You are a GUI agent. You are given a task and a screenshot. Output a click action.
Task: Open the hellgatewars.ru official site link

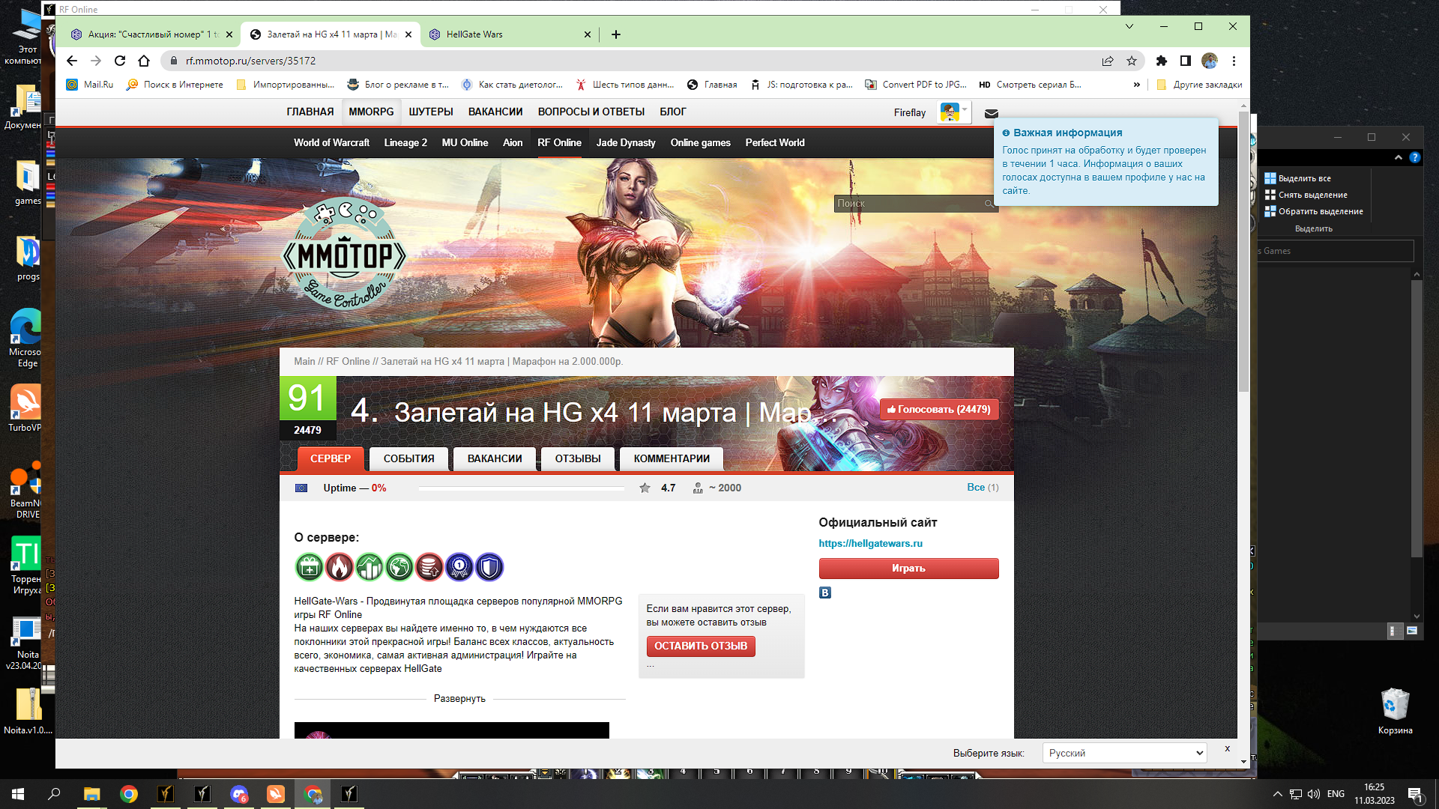(x=870, y=543)
